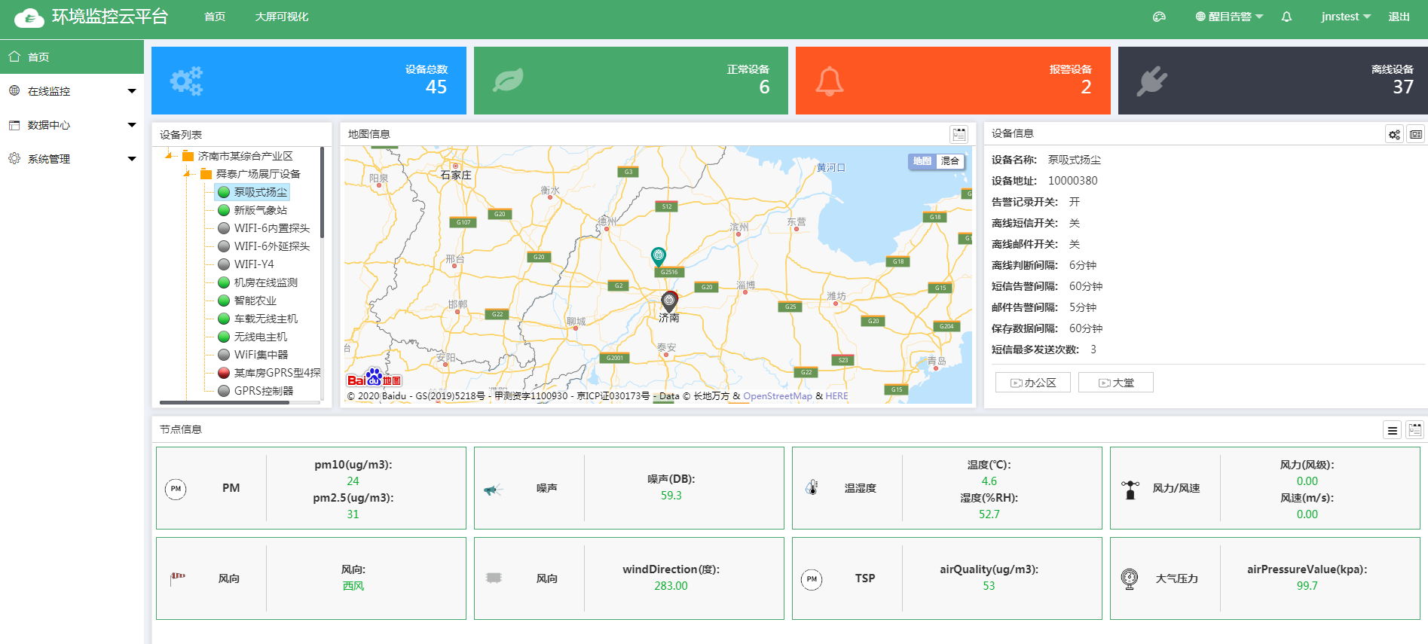Click the Baidu map logo

[374, 377]
